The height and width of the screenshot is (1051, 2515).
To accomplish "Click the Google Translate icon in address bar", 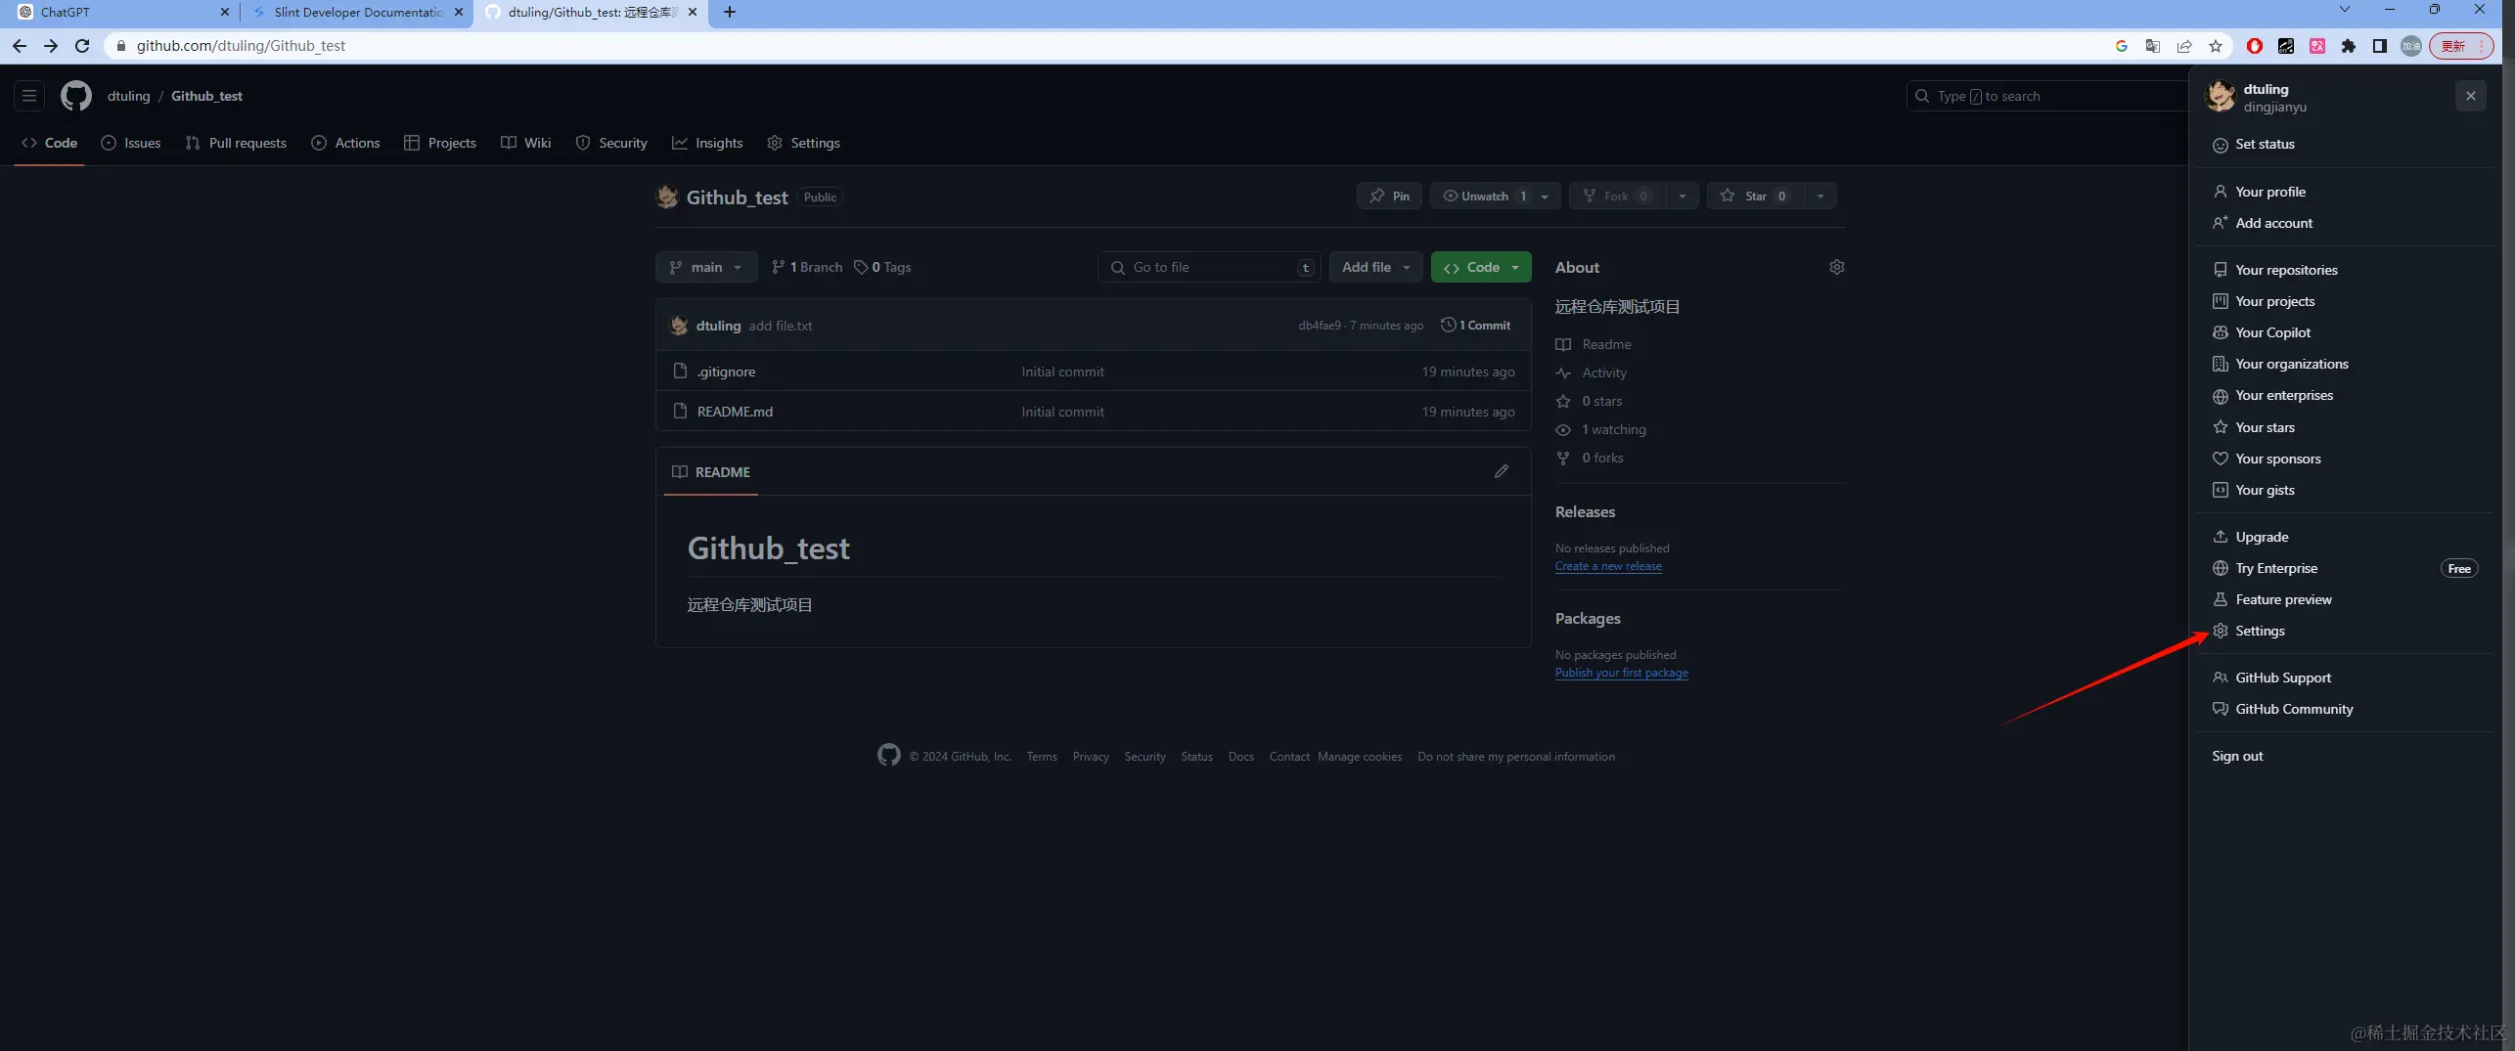I will click(2153, 46).
